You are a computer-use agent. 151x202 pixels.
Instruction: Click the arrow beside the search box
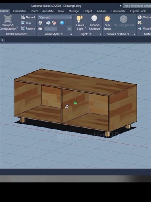(121, 5)
